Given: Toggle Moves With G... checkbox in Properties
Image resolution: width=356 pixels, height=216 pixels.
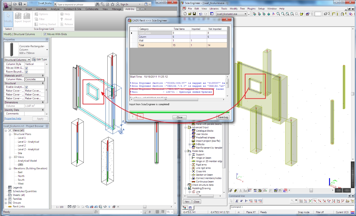Looking at the screenshot, I should (26, 68).
